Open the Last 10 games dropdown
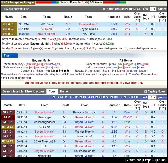 (152, 97)
